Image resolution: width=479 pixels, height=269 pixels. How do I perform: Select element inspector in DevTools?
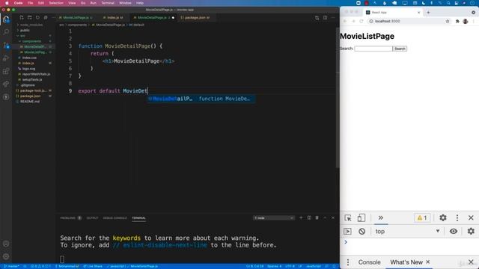[347, 217]
